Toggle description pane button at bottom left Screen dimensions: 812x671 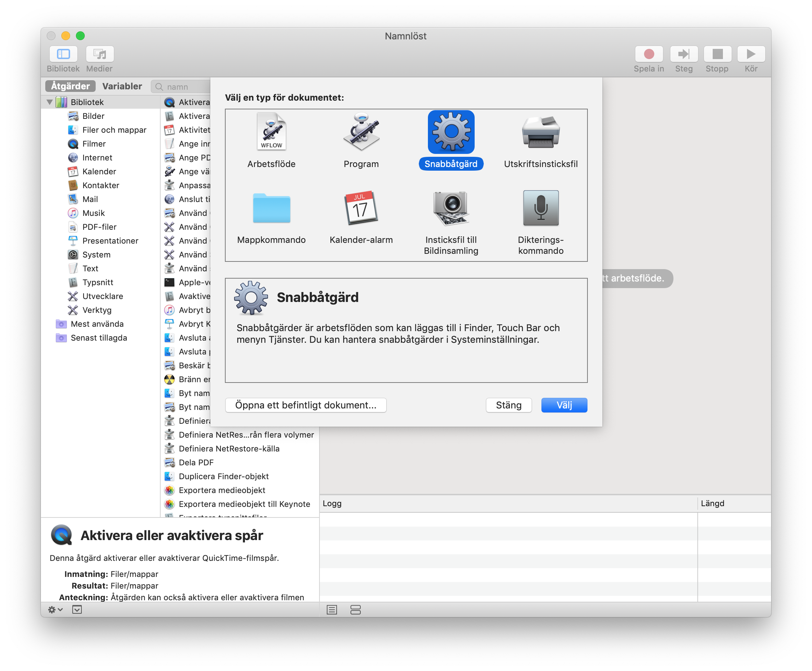point(77,610)
